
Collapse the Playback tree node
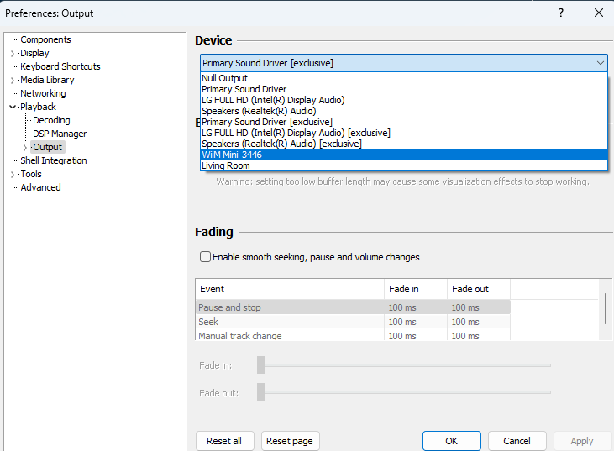[x=13, y=108]
